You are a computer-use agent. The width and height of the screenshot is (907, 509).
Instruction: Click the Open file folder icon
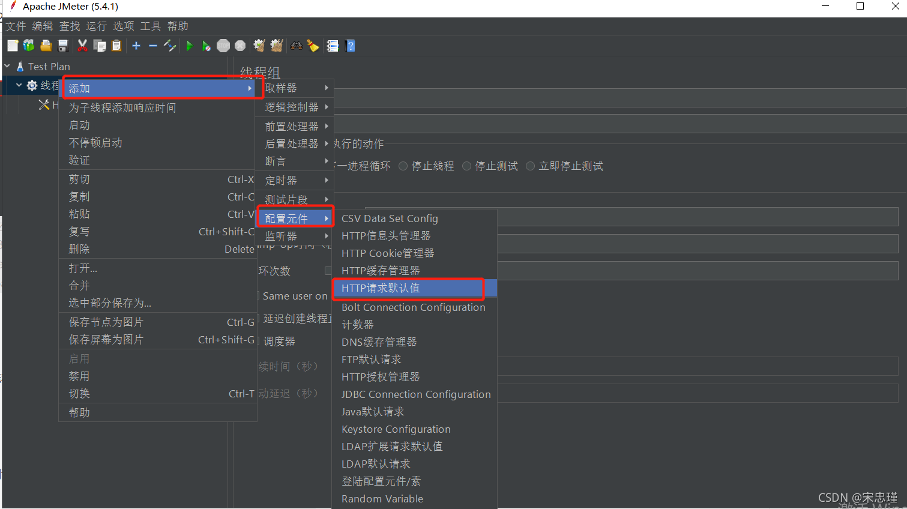click(46, 46)
